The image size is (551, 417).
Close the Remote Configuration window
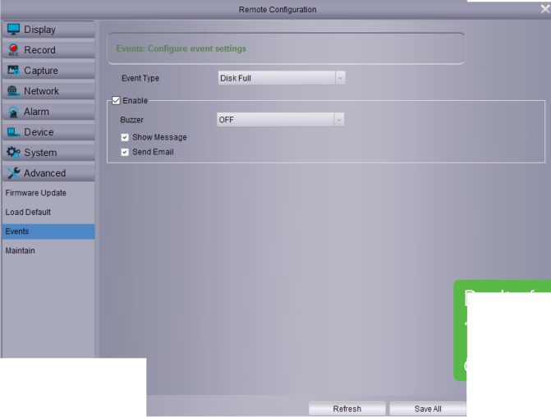click(x=544, y=9)
